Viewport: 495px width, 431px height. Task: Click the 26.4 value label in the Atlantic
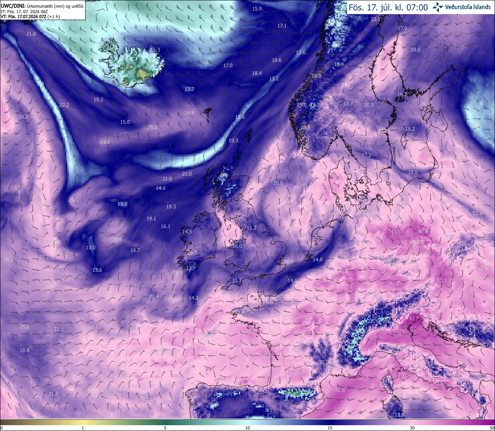click(117, 240)
